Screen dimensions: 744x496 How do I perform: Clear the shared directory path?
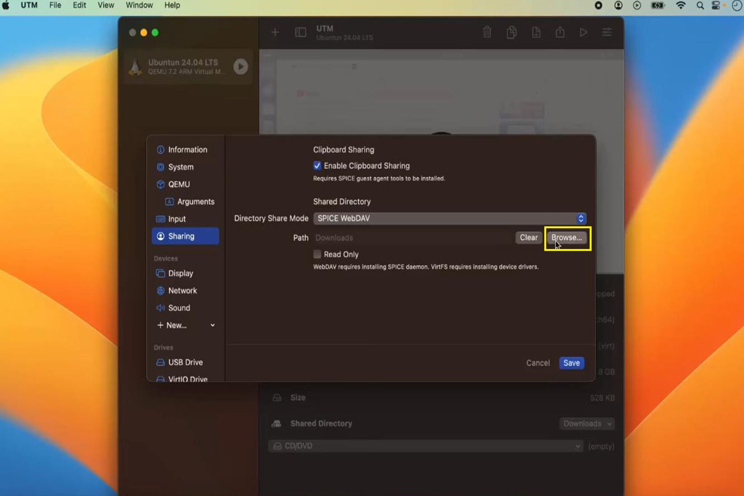(529, 238)
